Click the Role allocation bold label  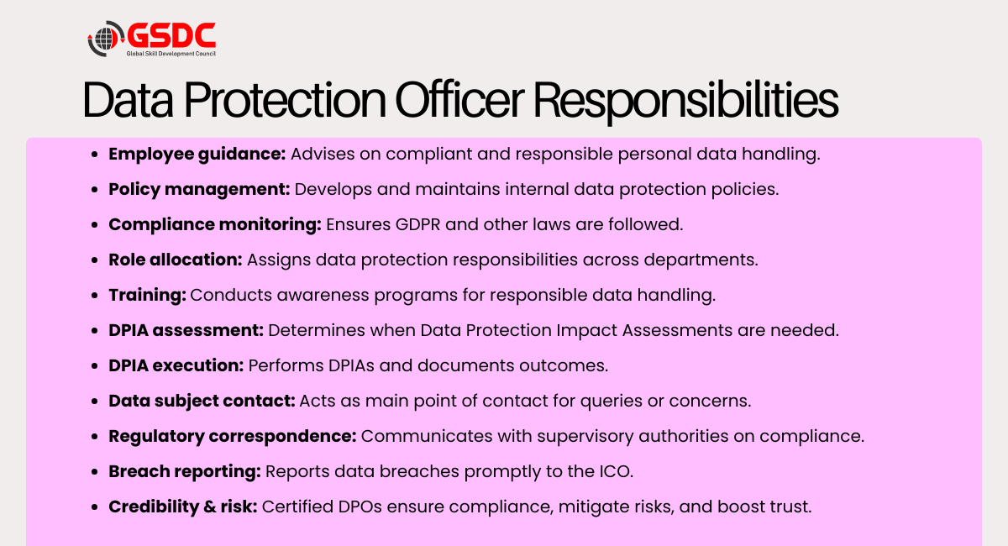pyautogui.click(x=176, y=260)
